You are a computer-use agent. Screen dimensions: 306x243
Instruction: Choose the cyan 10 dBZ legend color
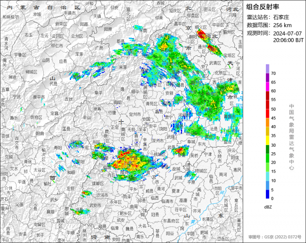[x=268, y=176]
